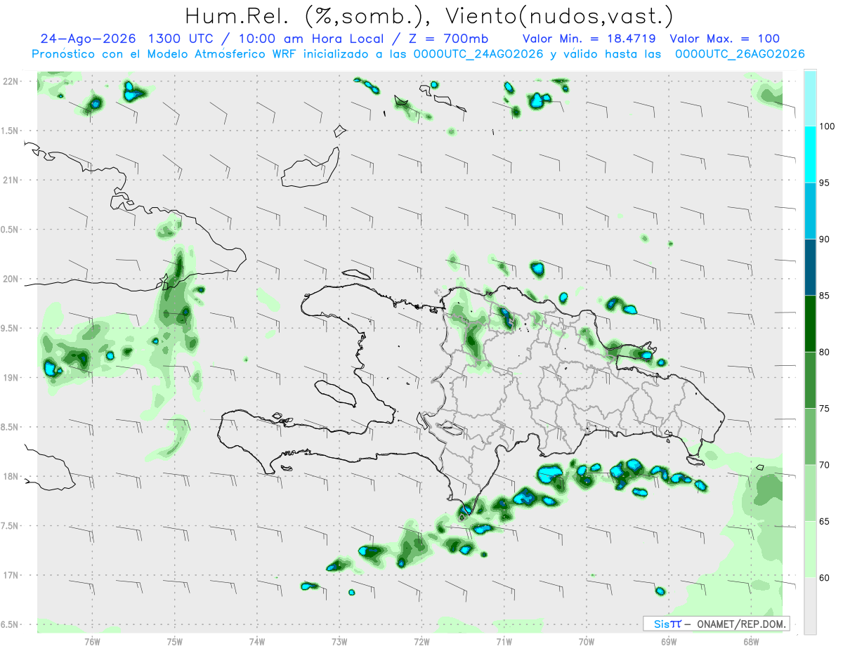The image size is (843, 651).
Task: Choose the pale green 60–65 legend swatch
Action: tap(810, 549)
